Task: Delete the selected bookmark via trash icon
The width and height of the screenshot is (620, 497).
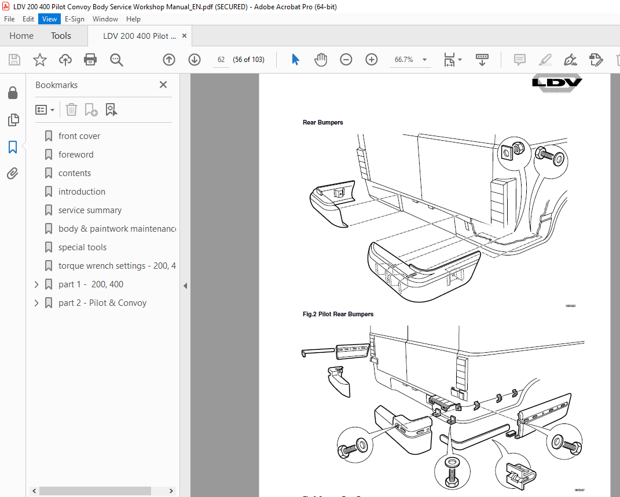Action: click(71, 109)
